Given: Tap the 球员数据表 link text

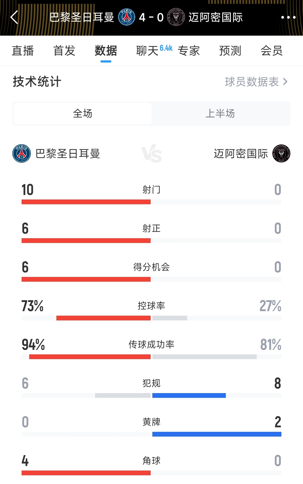Looking at the screenshot, I should tap(252, 82).
